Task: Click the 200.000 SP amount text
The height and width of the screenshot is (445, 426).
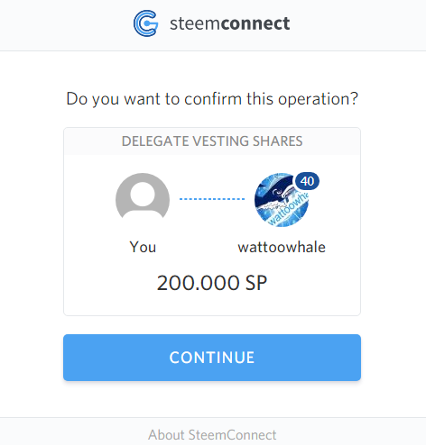Action: (212, 283)
